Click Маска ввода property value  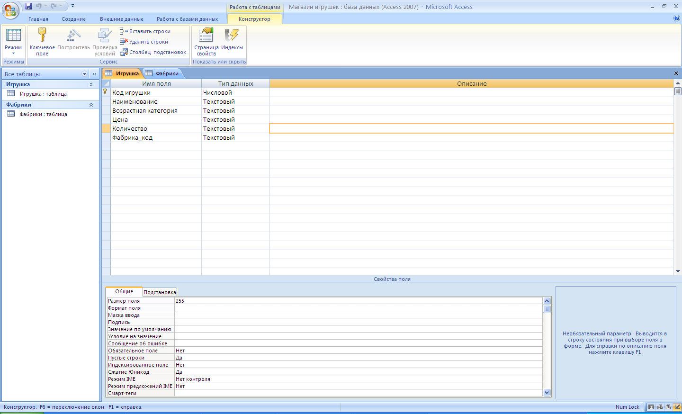pyautogui.click(x=358, y=315)
